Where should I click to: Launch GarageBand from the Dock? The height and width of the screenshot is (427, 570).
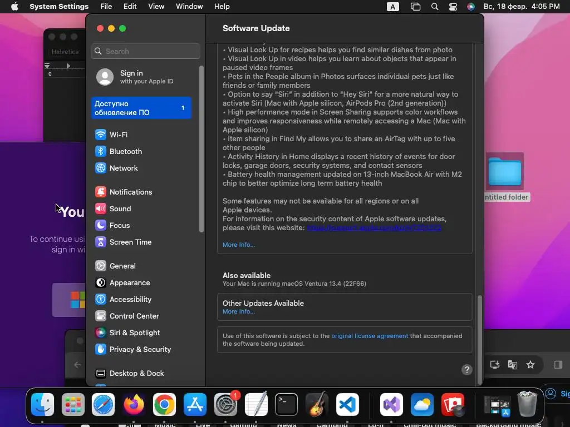pyautogui.click(x=317, y=404)
